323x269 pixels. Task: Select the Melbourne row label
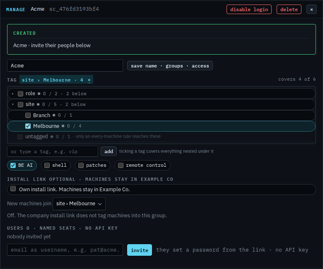point(46,126)
